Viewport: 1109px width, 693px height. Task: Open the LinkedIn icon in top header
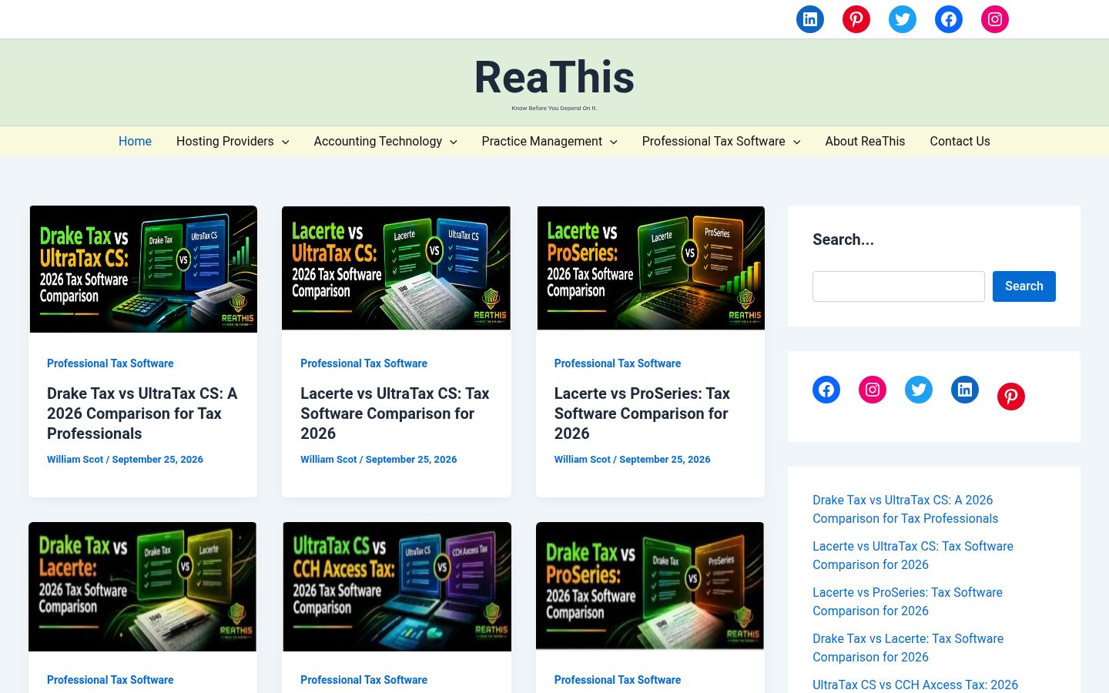pos(809,19)
